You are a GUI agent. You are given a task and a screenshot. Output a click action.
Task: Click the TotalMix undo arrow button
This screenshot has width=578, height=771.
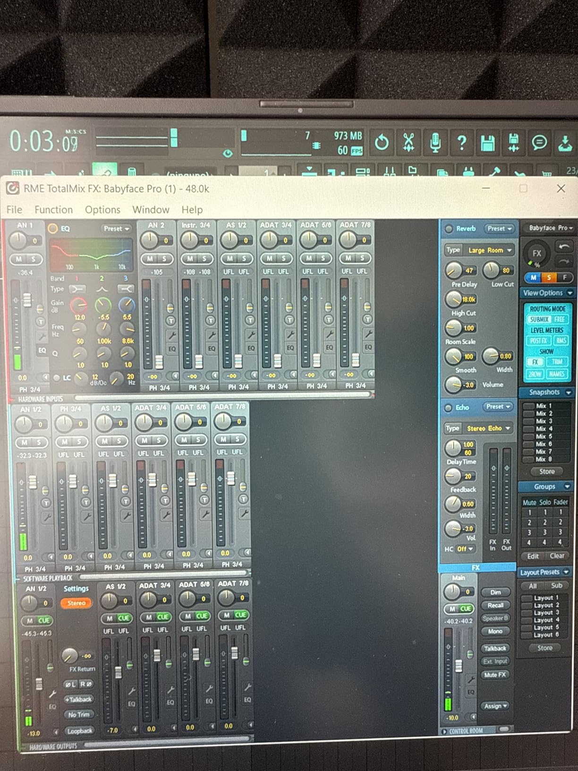pos(563,246)
